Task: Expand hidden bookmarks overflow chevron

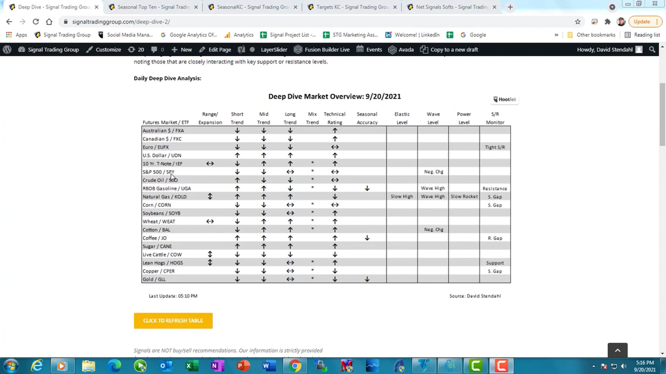Action: (x=556, y=35)
